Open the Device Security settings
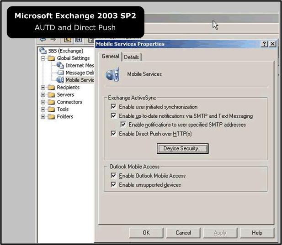282x245 pixels. (182, 148)
